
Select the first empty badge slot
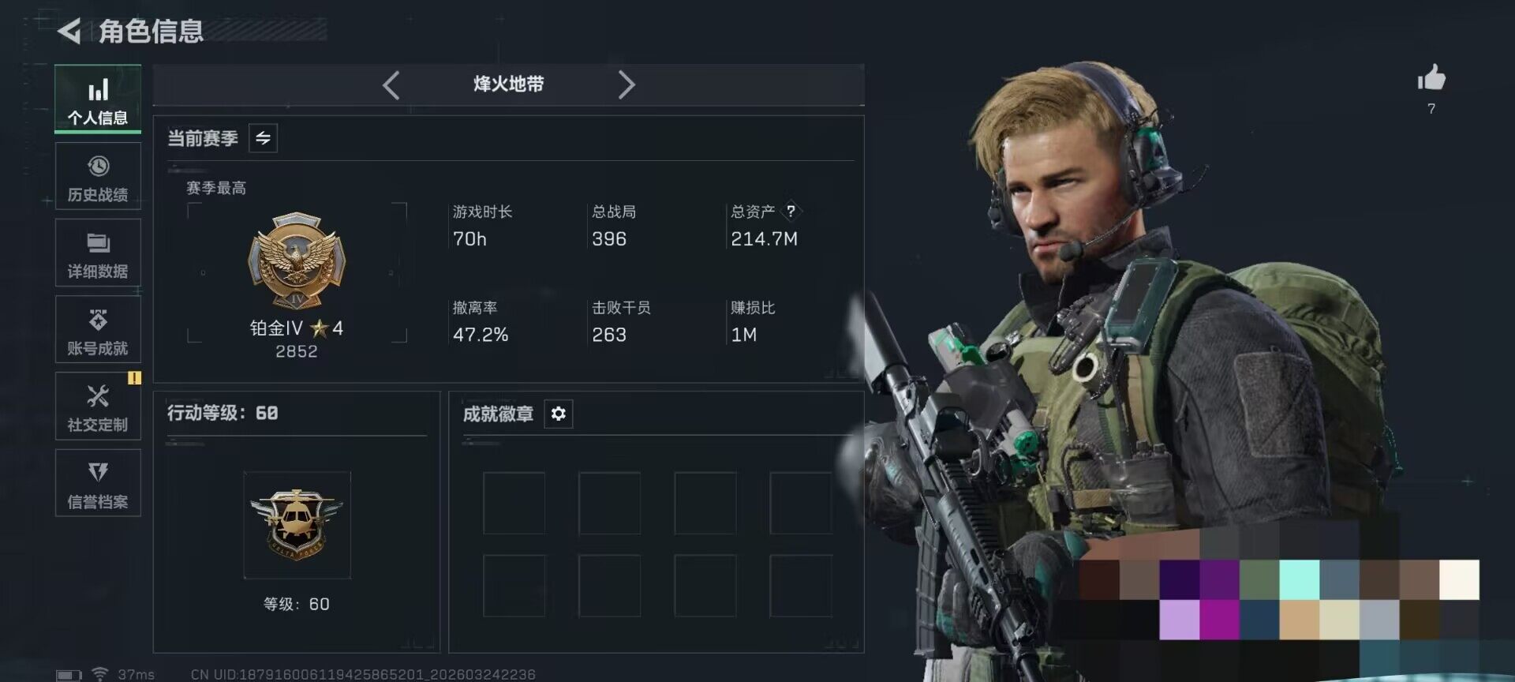tap(514, 503)
